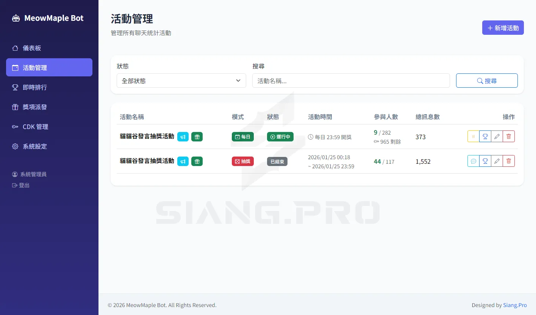Click the chat bubble icon for the ended activity
The image size is (536, 315).
tap(473, 161)
